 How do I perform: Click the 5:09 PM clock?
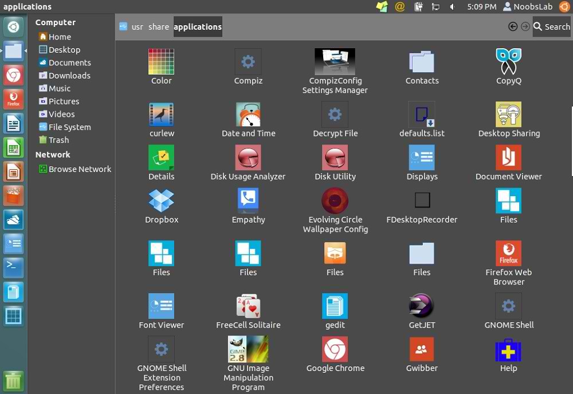(482, 6)
